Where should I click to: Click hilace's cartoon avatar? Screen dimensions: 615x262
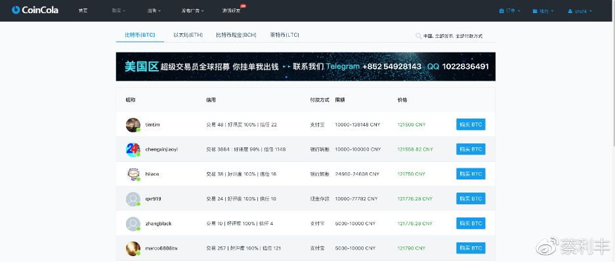point(133,174)
